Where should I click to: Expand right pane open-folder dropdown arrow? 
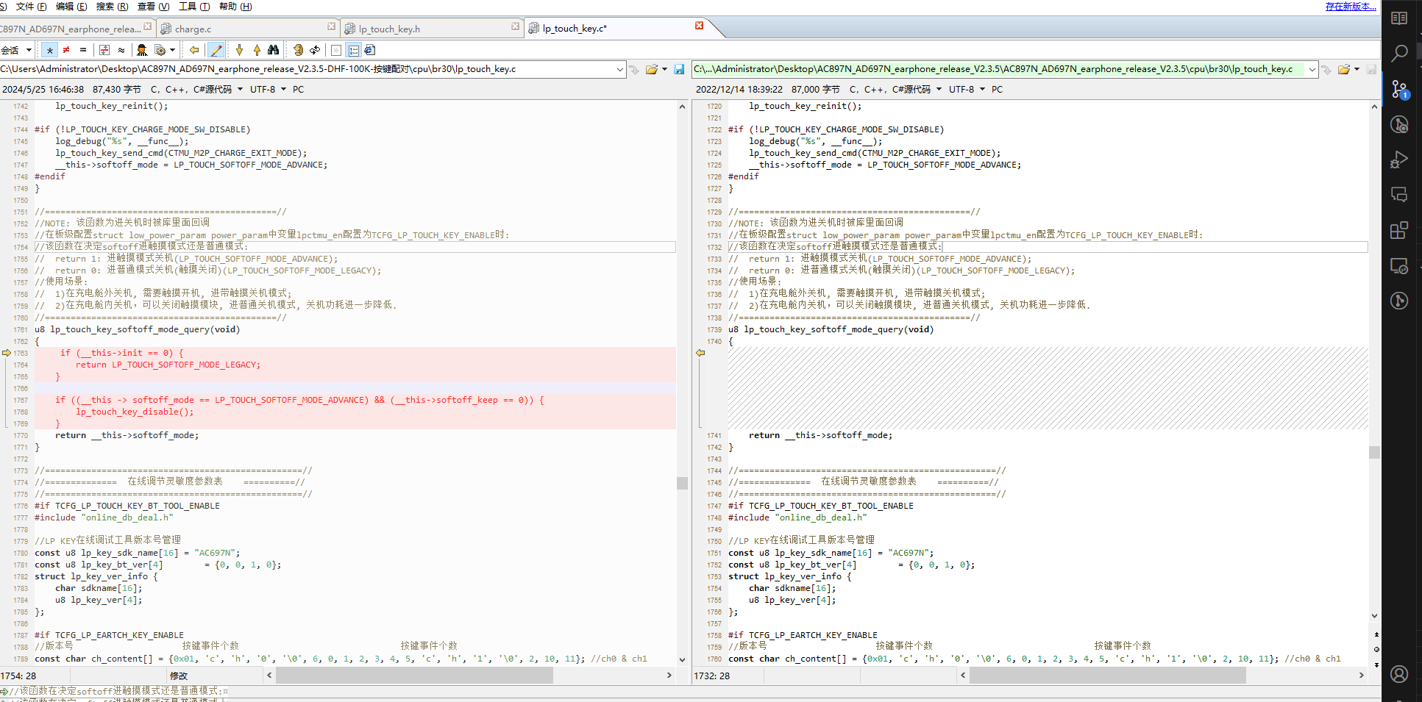point(1357,69)
